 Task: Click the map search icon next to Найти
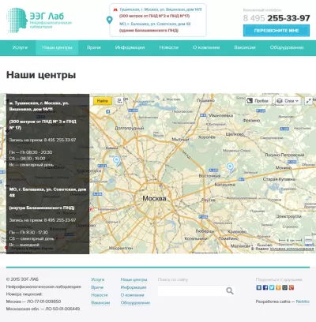click(119, 101)
